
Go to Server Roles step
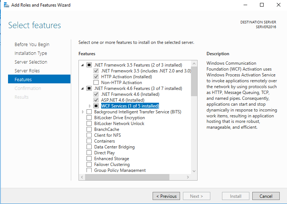pyautogui.click(x=27, y=71)
